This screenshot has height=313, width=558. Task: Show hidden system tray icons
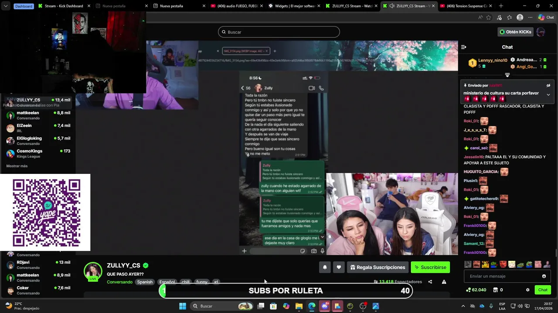coord(463,306)
